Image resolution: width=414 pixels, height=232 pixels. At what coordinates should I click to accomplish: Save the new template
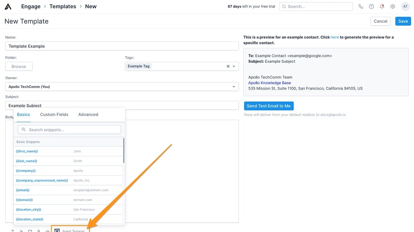click(x=403, y=21)
